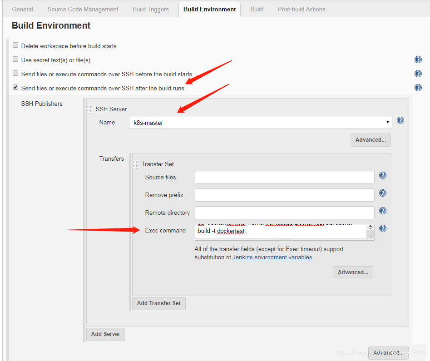
Task: Click help icon for secret text option
Action: tap(418, 60)
